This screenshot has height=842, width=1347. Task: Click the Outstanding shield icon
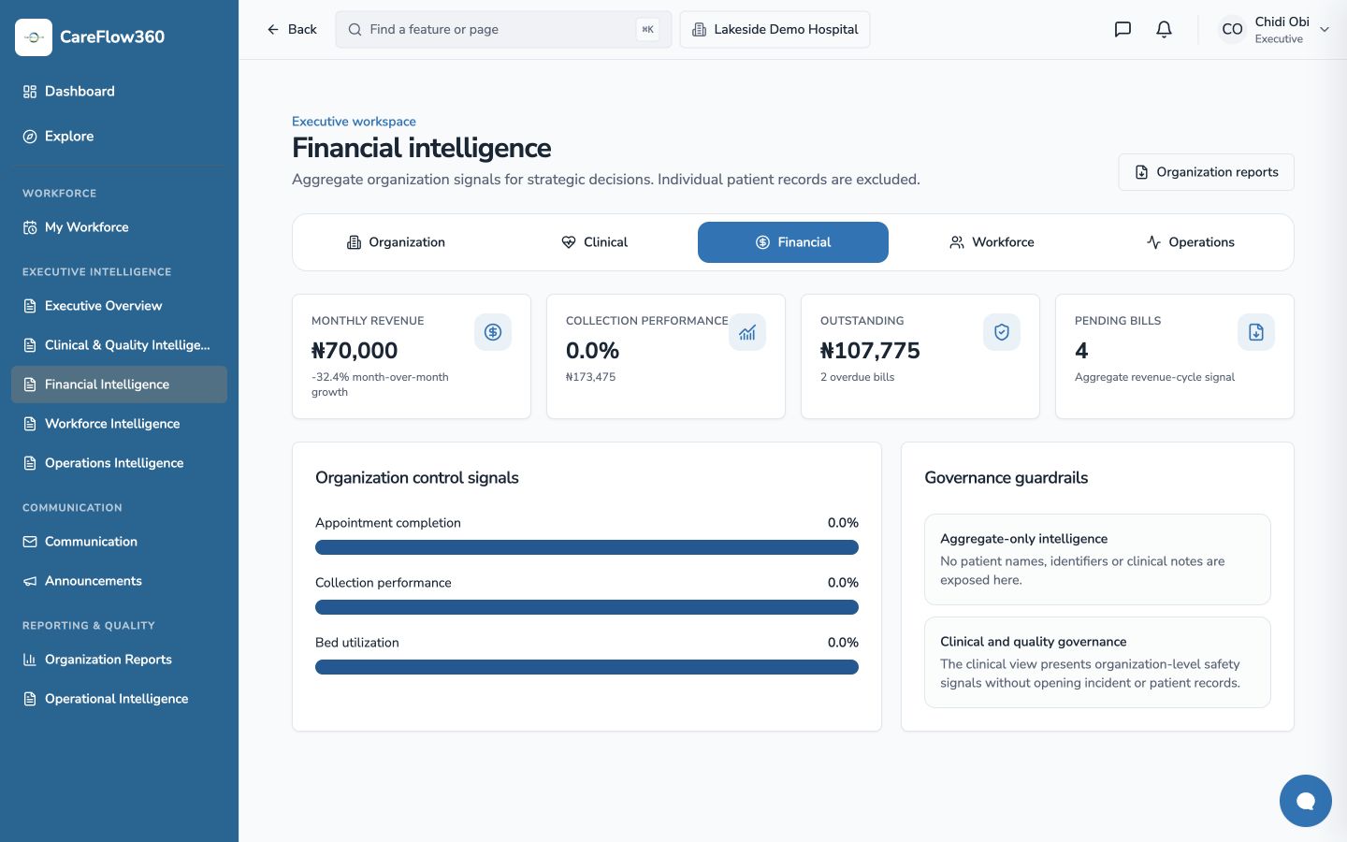1002,332
